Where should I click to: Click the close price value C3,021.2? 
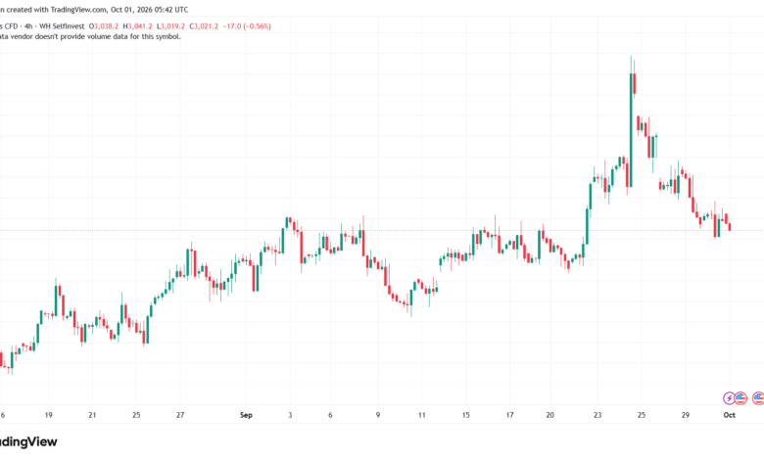coord(204,26)
